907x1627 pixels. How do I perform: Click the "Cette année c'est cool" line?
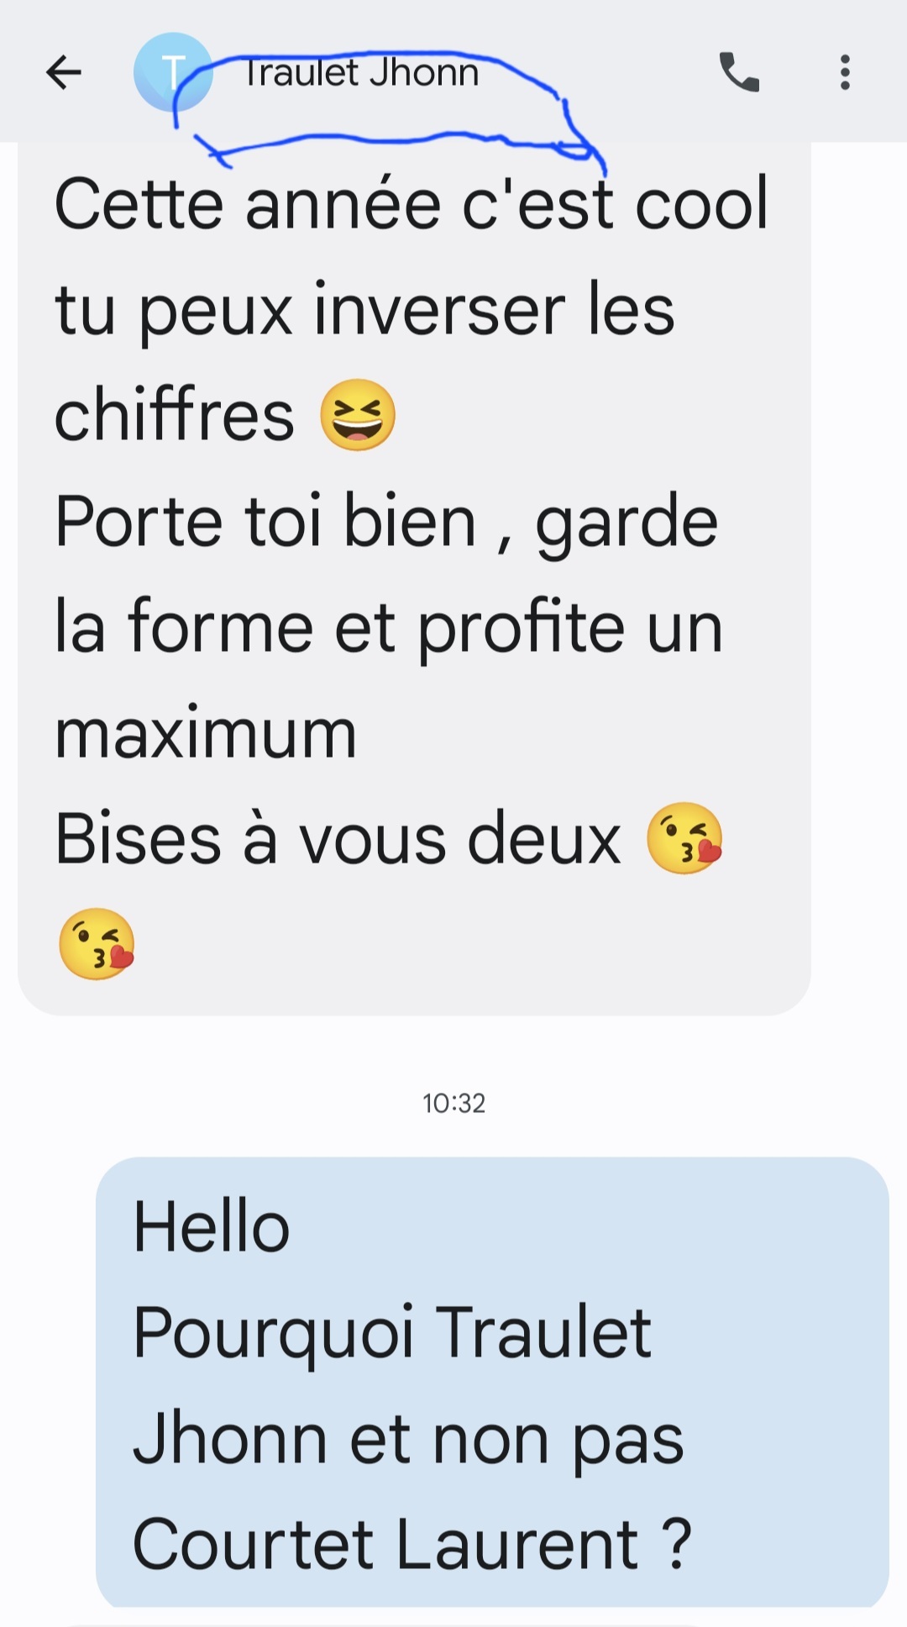412,204
